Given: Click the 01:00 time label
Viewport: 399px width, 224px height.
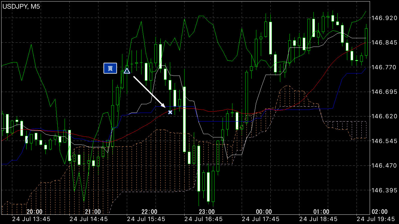Looking at the screenshot, I should 321,212.
